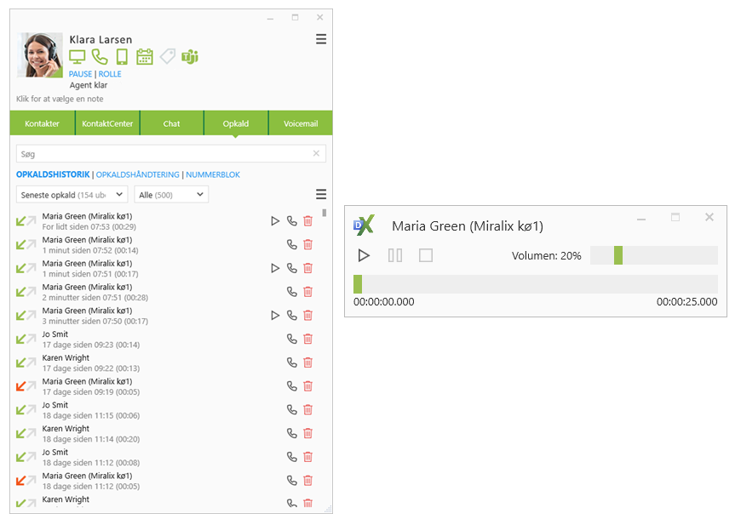The height and width of the screenshot is (525, 741).
Task: Play recording of call at 07:50 (00:17)
Action: click(x=275, y=316)
